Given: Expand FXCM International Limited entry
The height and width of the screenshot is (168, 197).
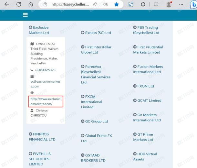Looking at the screenshot, I should pos(92,102).
